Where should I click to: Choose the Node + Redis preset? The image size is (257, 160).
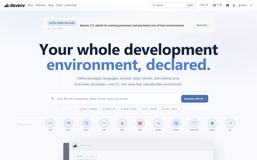tap(129, 109)
